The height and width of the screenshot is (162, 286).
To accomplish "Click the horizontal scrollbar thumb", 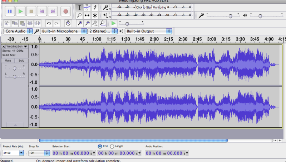I will click(x=133, y=140).
